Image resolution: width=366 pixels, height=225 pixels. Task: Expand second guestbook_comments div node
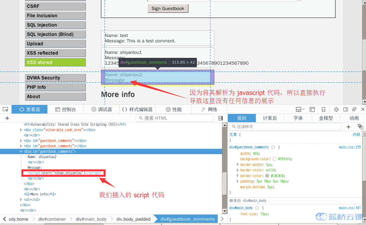tap(21, 146)
